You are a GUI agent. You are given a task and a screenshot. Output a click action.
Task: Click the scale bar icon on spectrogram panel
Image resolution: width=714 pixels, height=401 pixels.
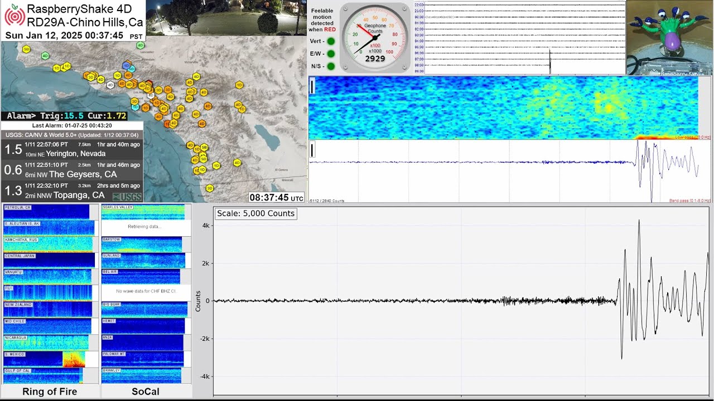[x=312, y=86]
